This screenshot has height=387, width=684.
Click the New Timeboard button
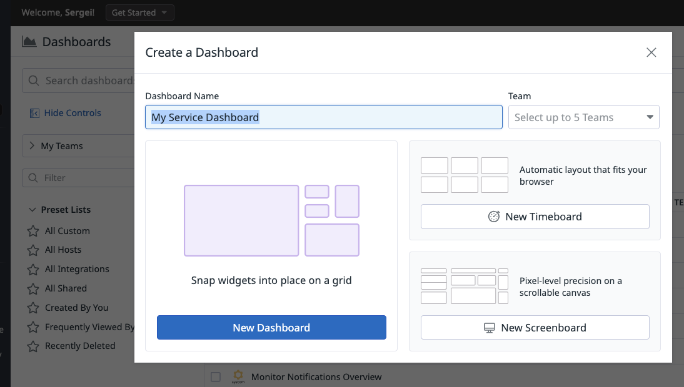click(535, 217)
